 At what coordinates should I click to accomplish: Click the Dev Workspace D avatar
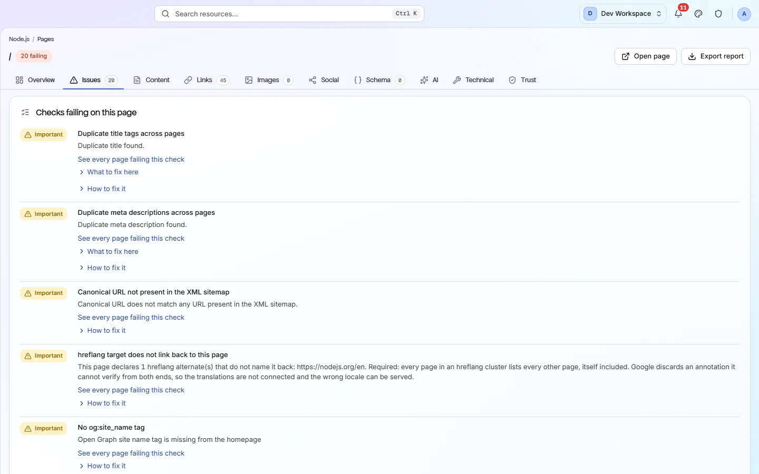[590, 14]
